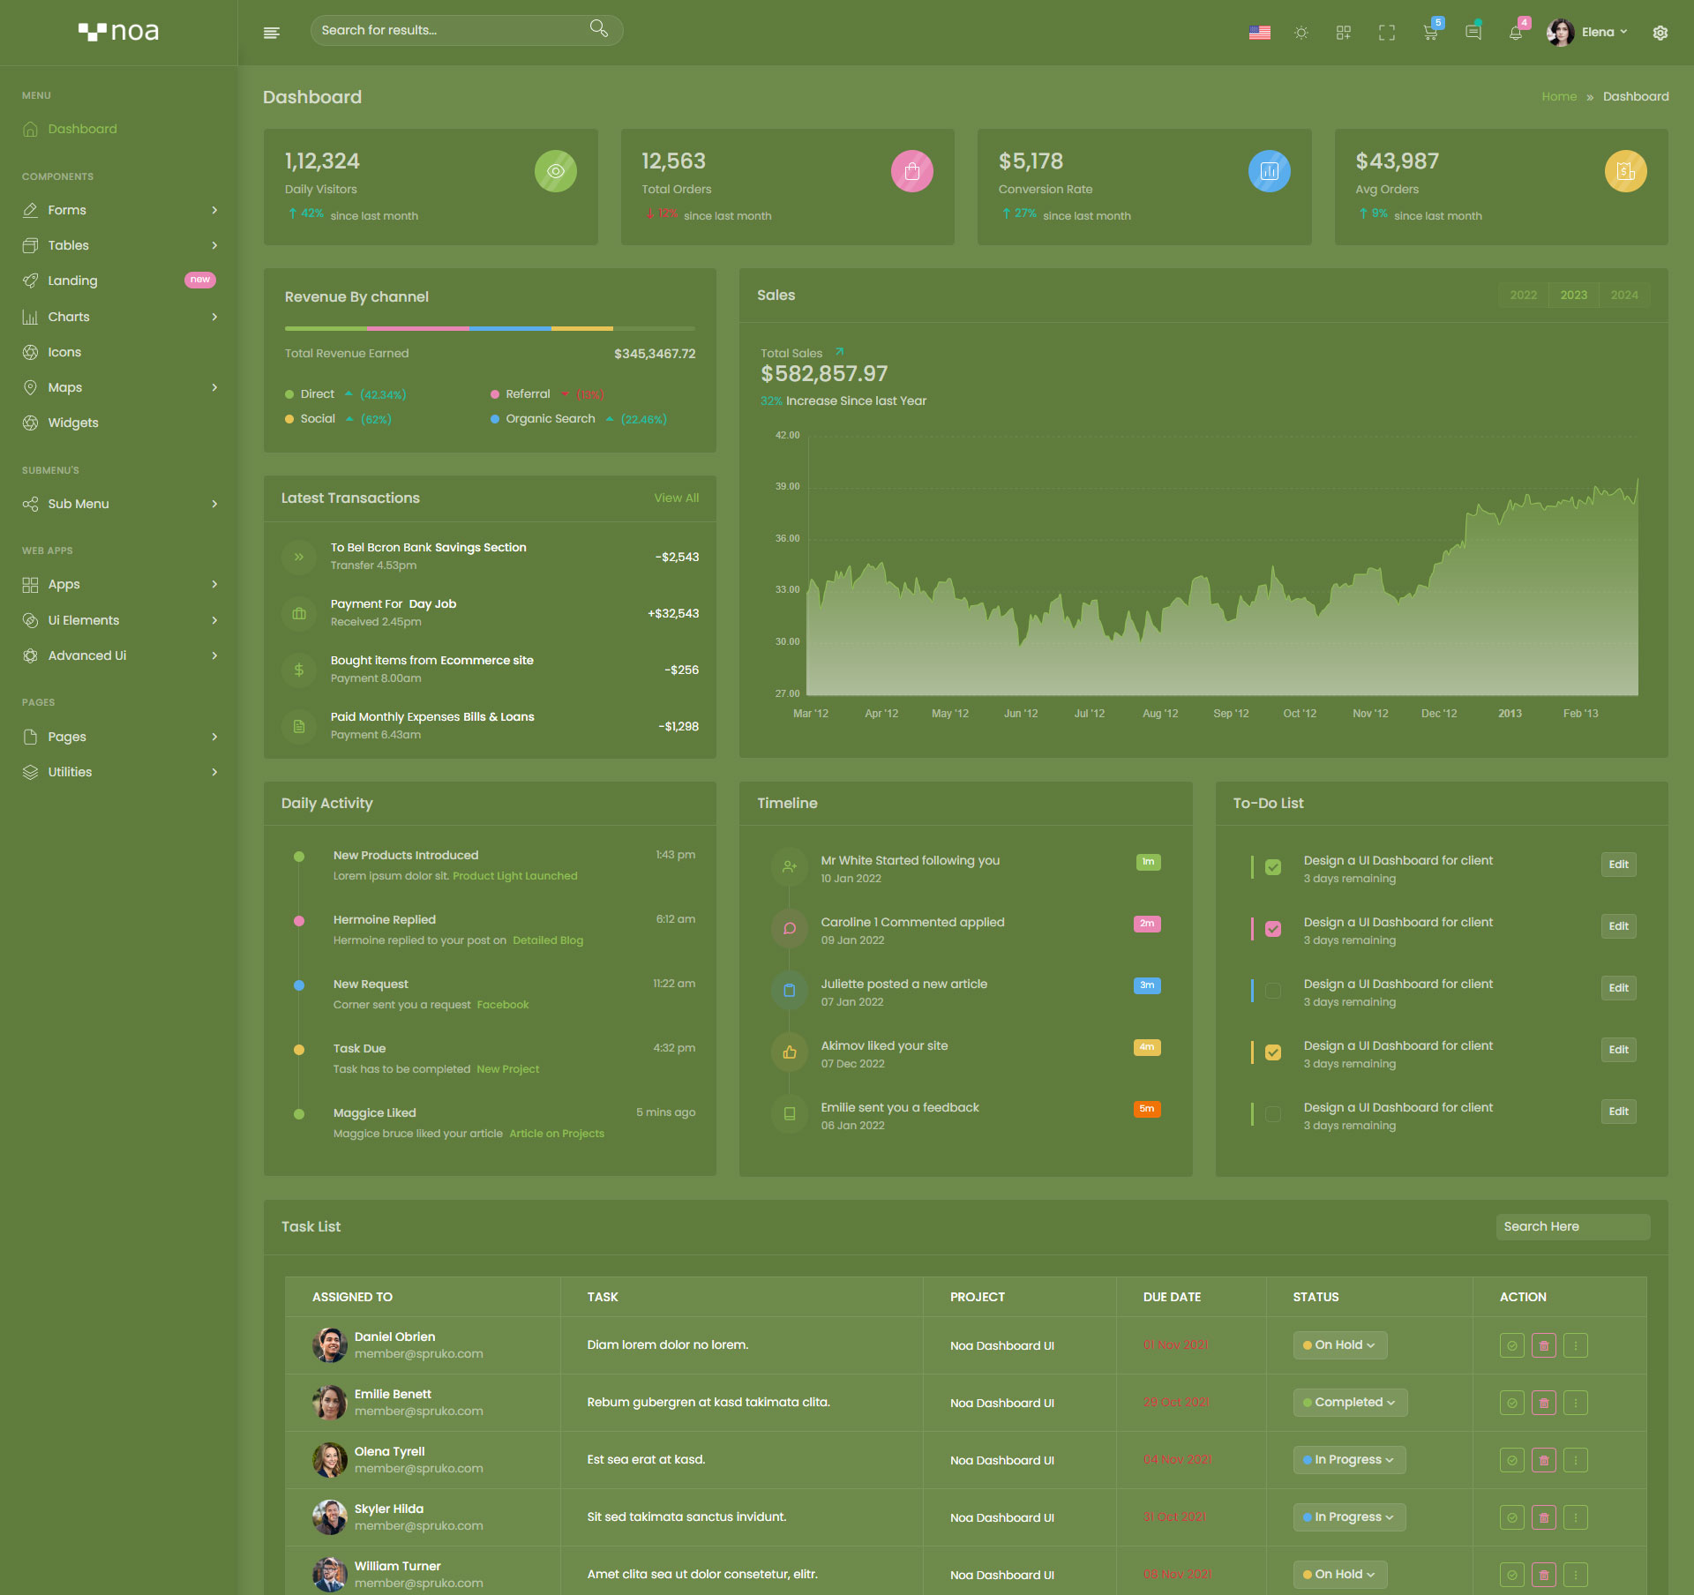Image resolution: width=1694 pixels, height=1595 pixels.
Task: Open the Widgets sidebar menu item
Action: click(x=73, y=423)
